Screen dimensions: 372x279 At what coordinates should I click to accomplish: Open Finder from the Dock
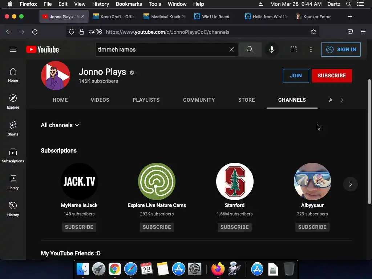point(82,269)
